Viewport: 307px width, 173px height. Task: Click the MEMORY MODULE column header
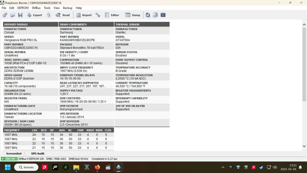pos(31,24)
